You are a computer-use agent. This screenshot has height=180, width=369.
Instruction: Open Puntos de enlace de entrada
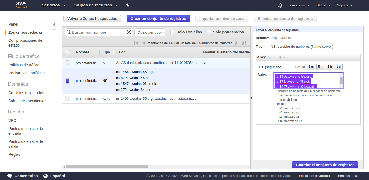point(26,131)
